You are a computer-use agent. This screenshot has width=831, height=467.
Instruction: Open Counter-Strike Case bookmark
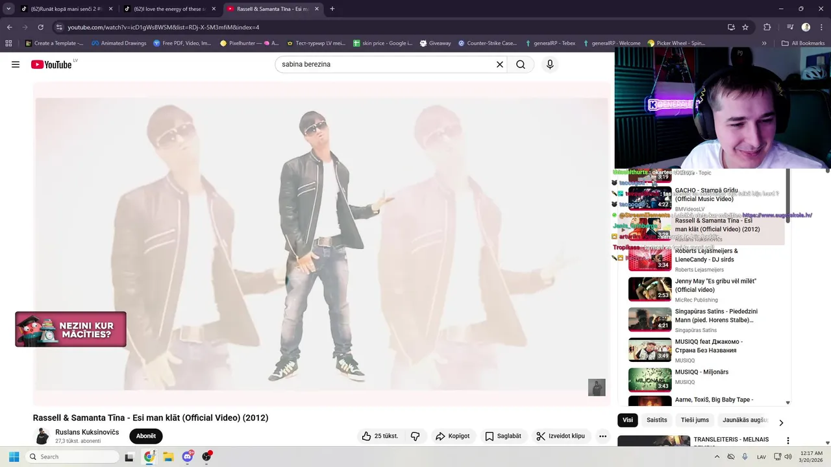click(x=488, y=43)
